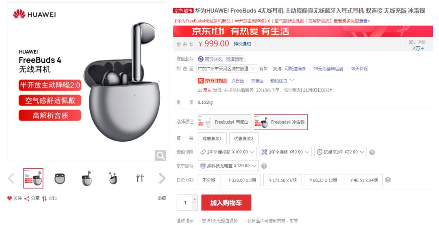Open help icon beside 增值保障 options

click(x=372, y=152)
